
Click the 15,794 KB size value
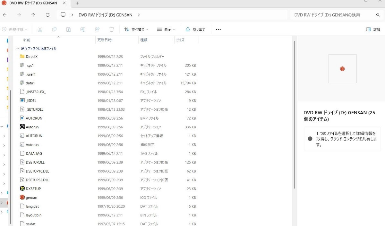tap(188, 83)
